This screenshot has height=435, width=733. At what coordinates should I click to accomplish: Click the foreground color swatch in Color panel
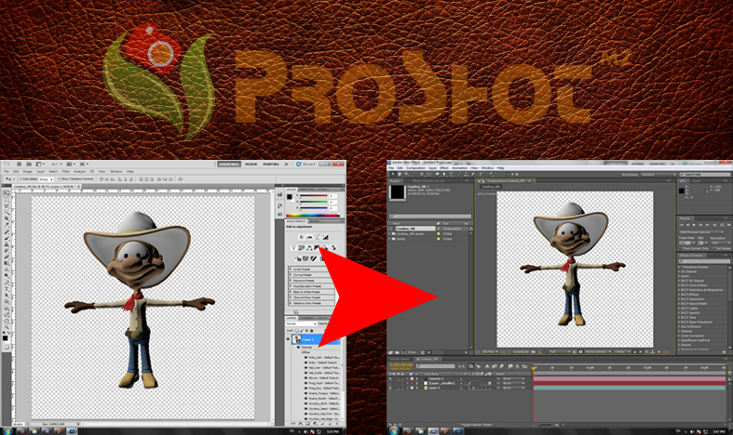[290, 197]
